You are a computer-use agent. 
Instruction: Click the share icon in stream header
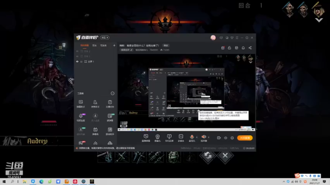tap(250, 48)
